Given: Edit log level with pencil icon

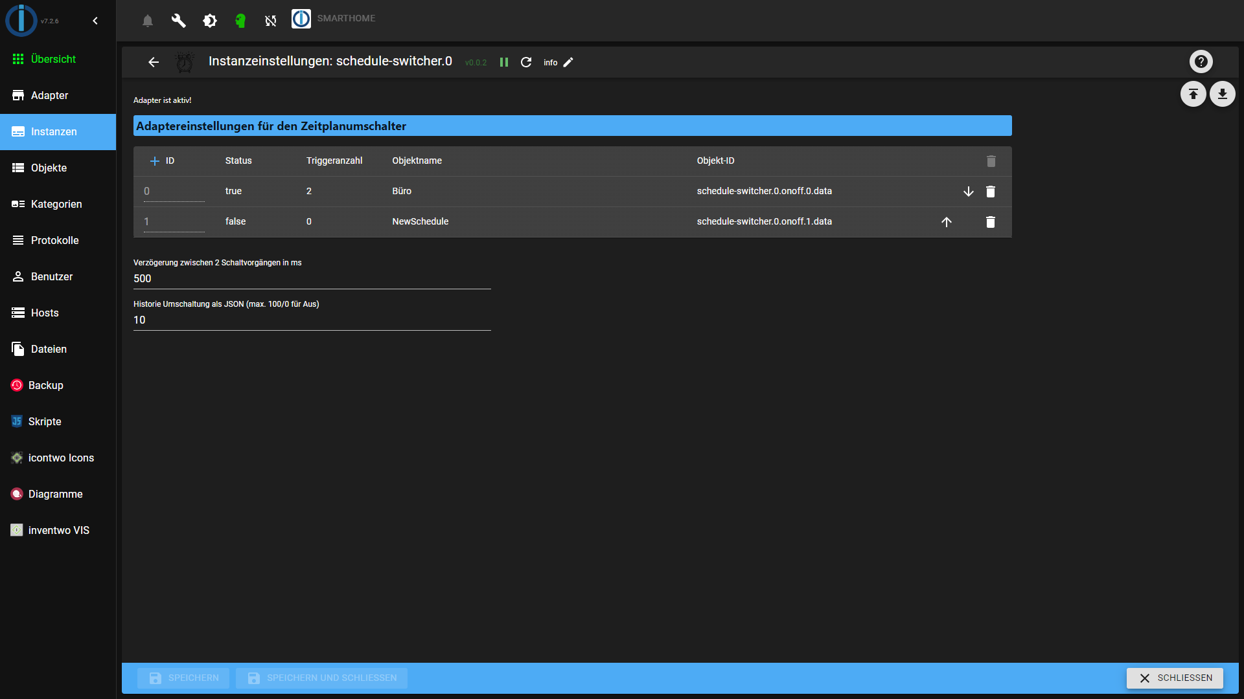Looking at the screenshot, I should 568,62.
